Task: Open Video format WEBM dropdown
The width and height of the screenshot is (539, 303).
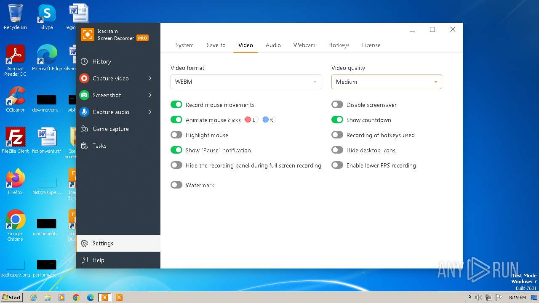Action: tap(246, 82)
